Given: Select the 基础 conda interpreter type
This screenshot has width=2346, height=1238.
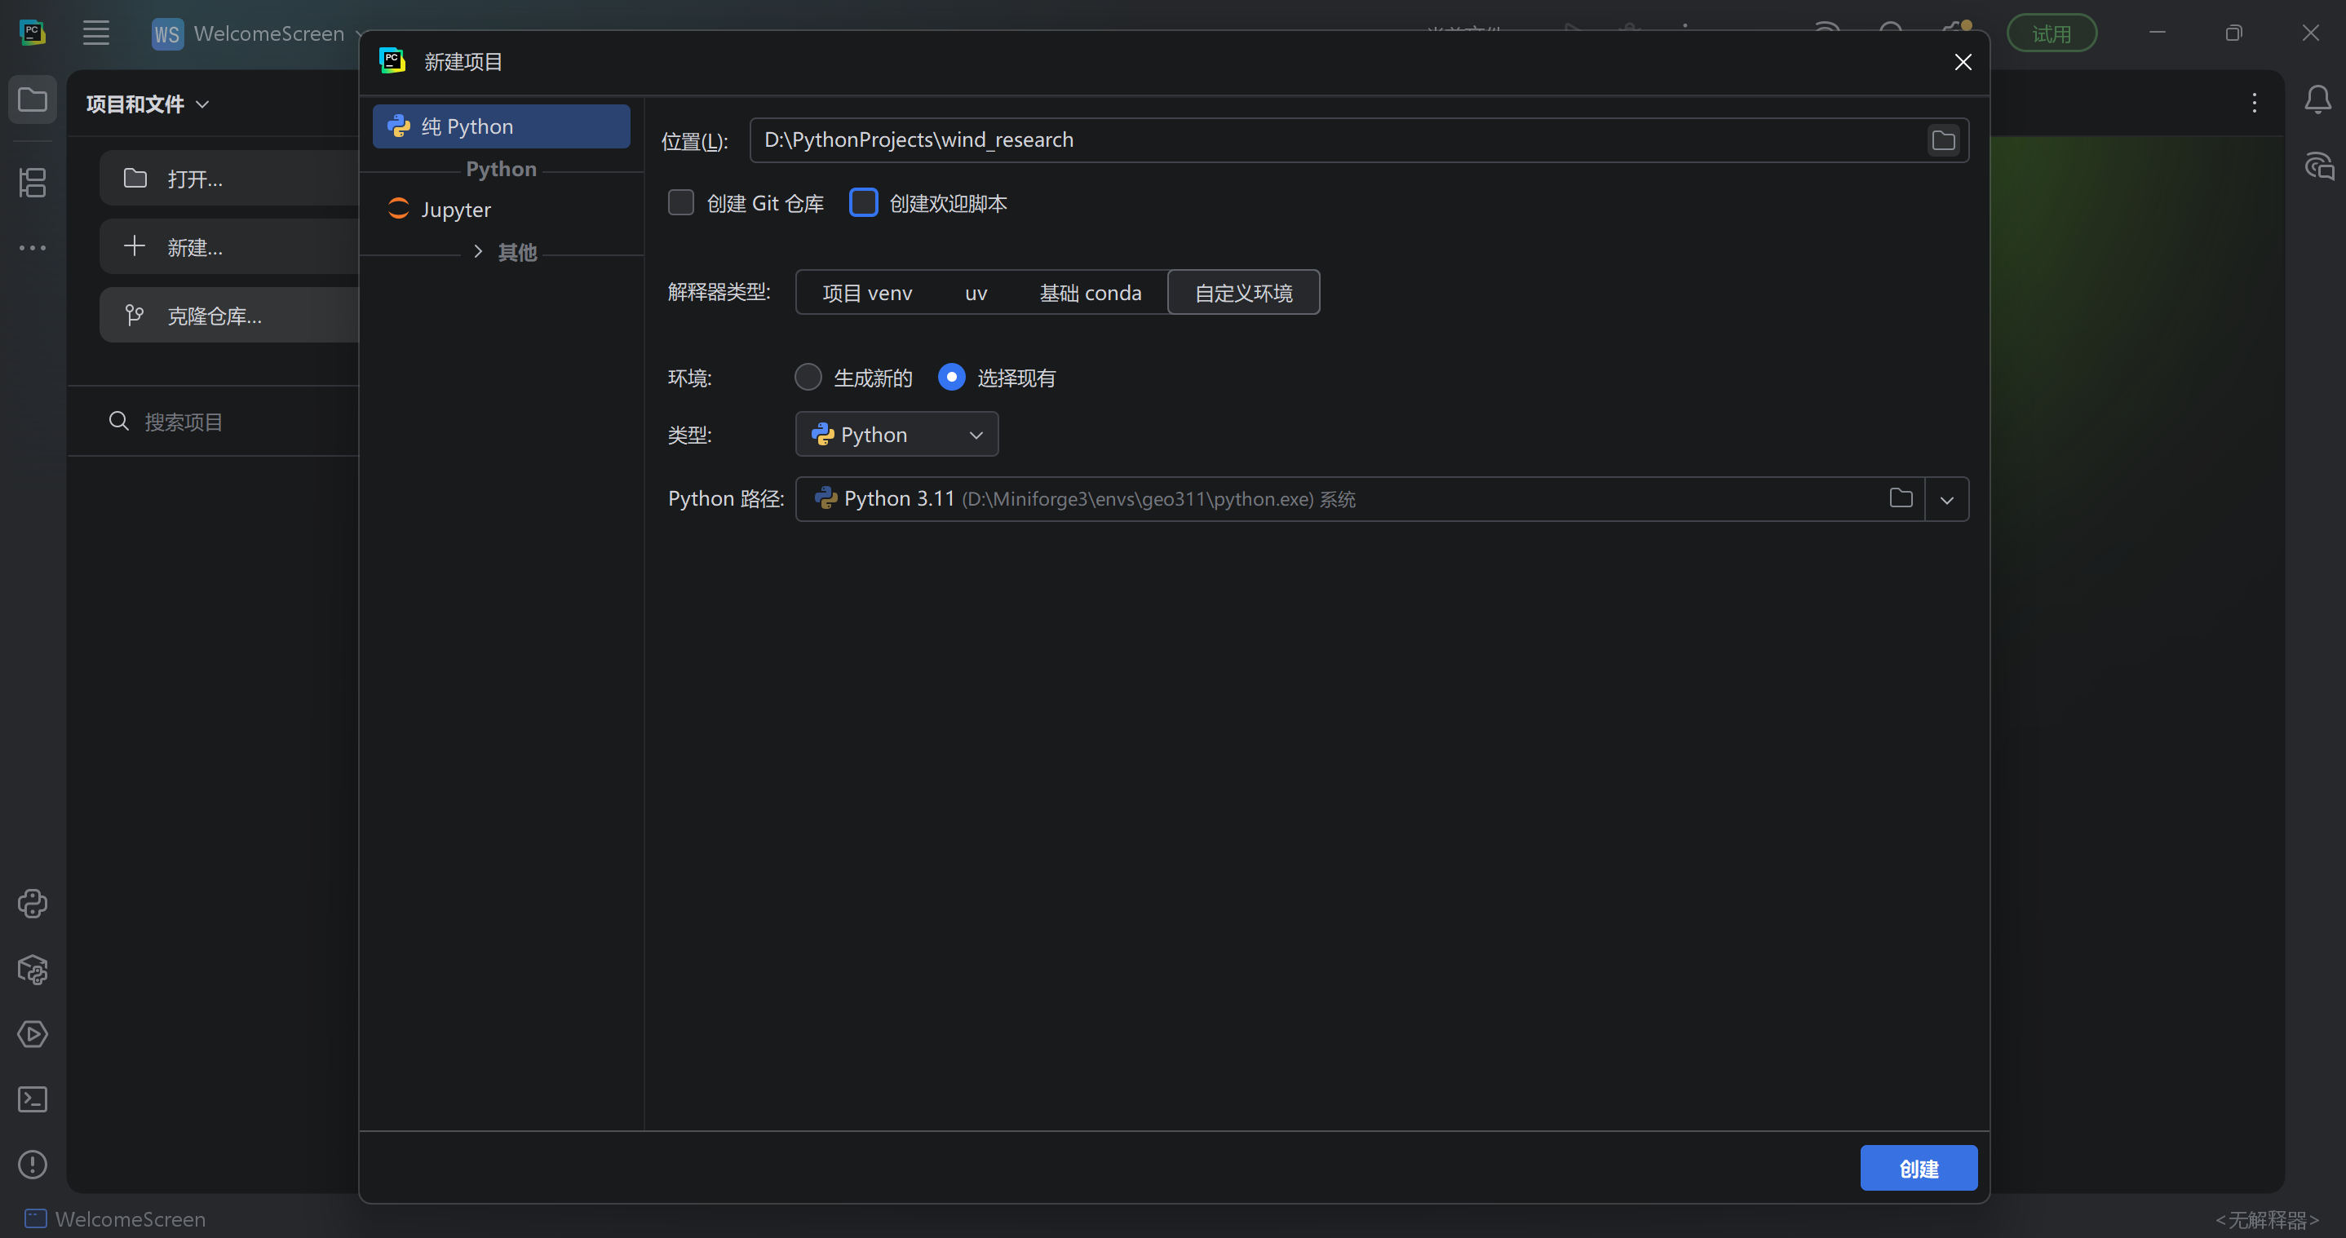Looking at the screenshot, I should coord(1090,292).
